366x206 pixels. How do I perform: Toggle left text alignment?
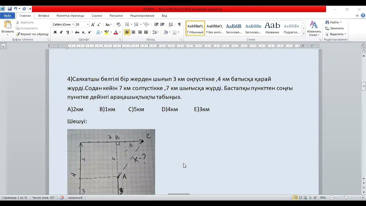coord(127,32)
